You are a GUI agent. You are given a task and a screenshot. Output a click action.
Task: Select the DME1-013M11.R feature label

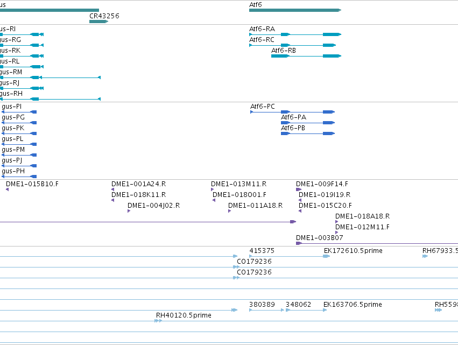238,184
